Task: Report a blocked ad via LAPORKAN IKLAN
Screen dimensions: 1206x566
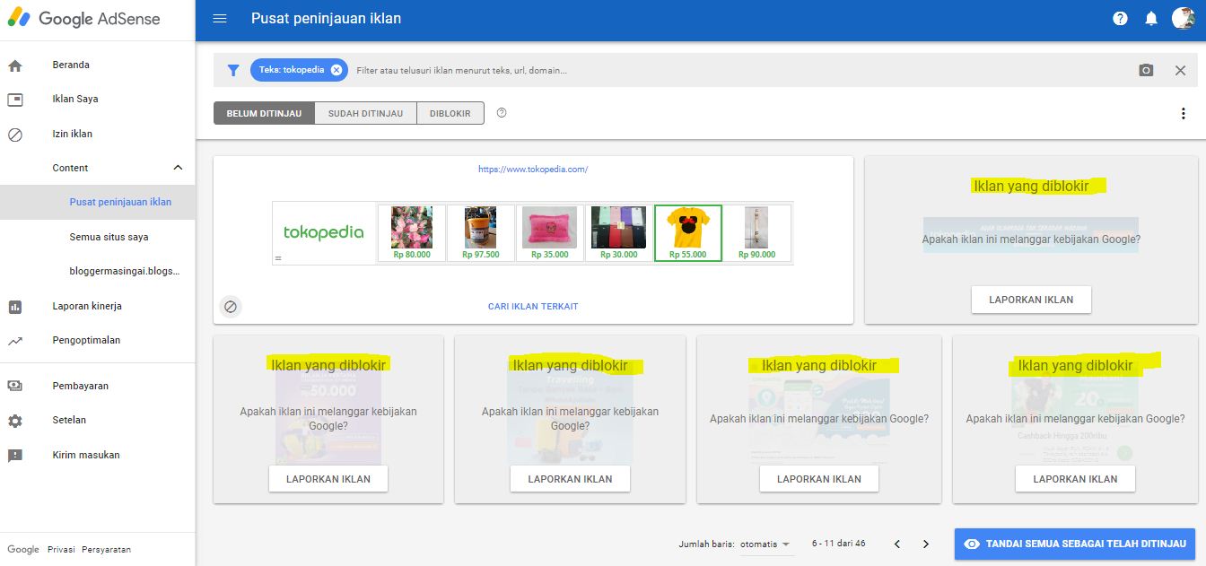Action: pyautogui.click(x=1030, y=299)
